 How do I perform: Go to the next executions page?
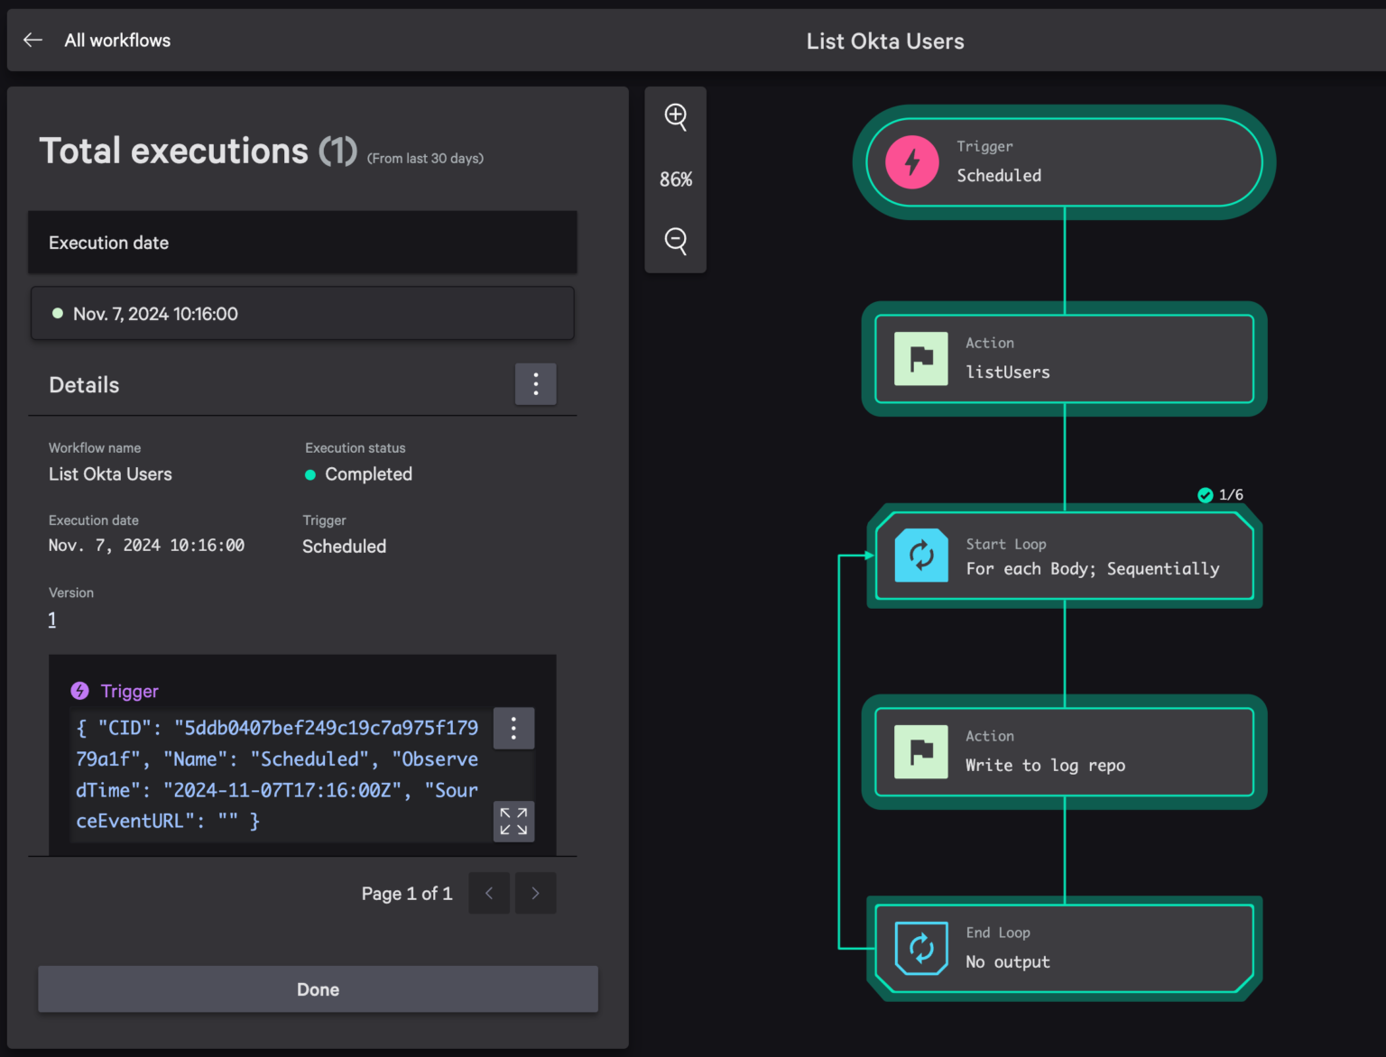coord(536,893)
